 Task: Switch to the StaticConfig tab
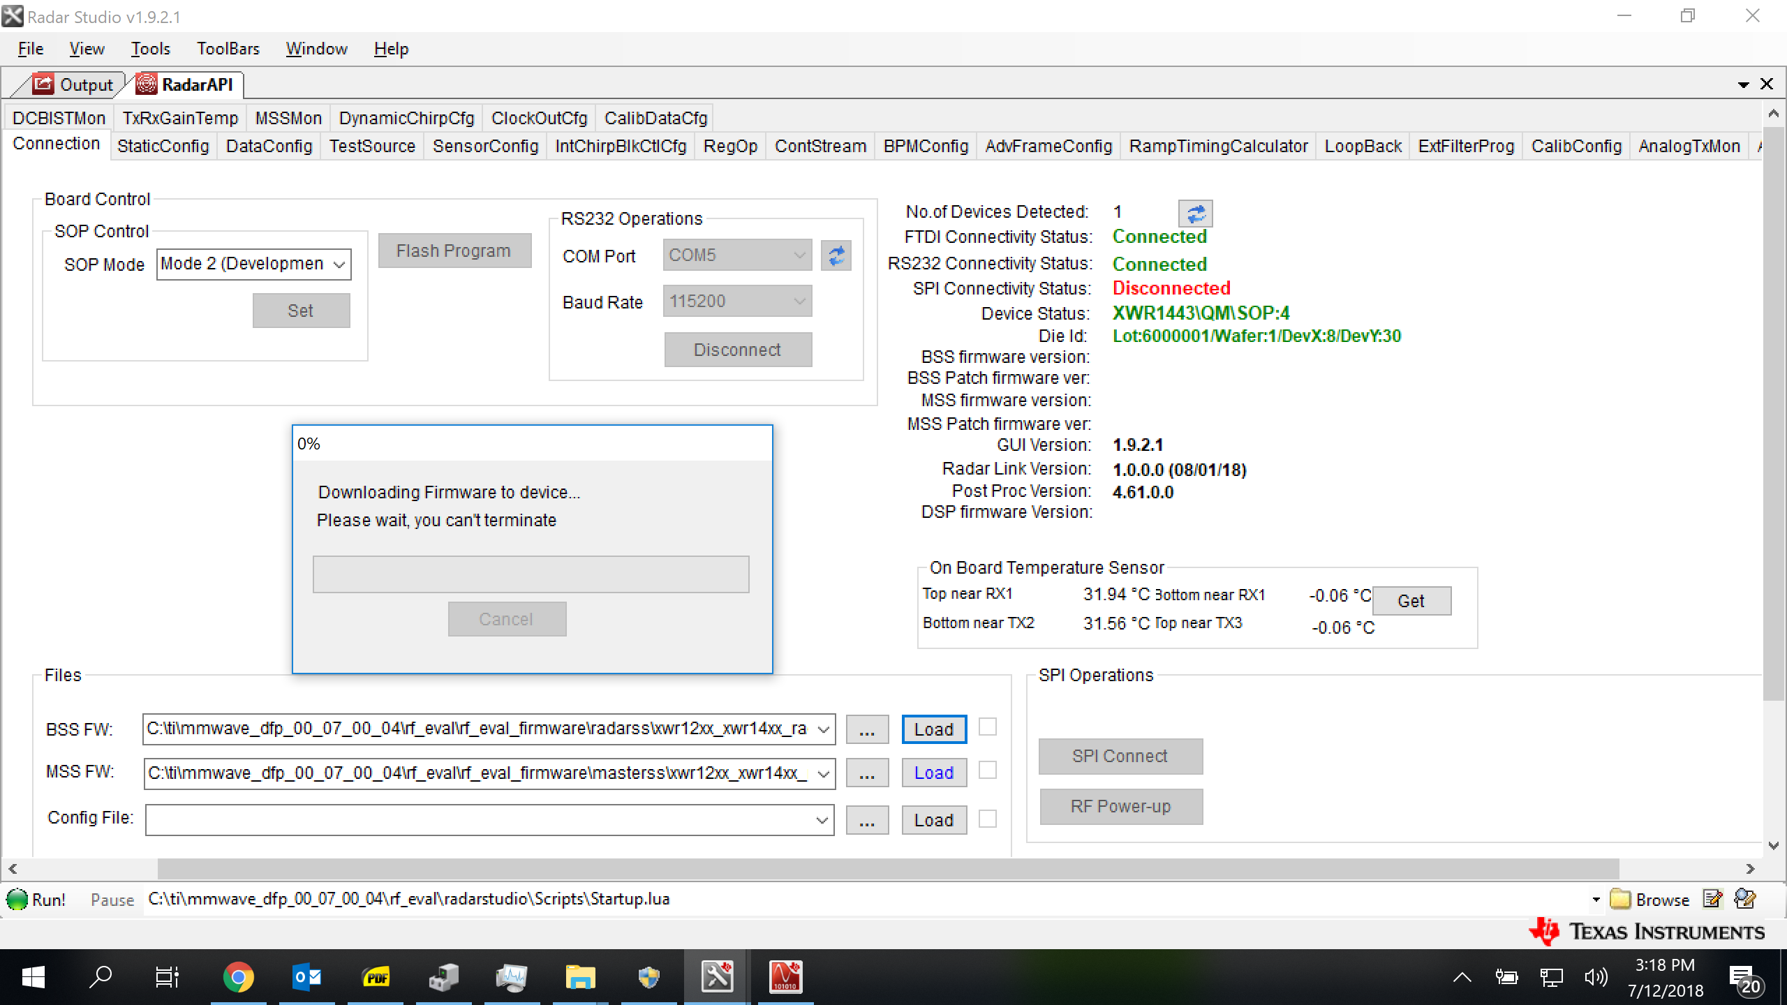tap(163, 146)
